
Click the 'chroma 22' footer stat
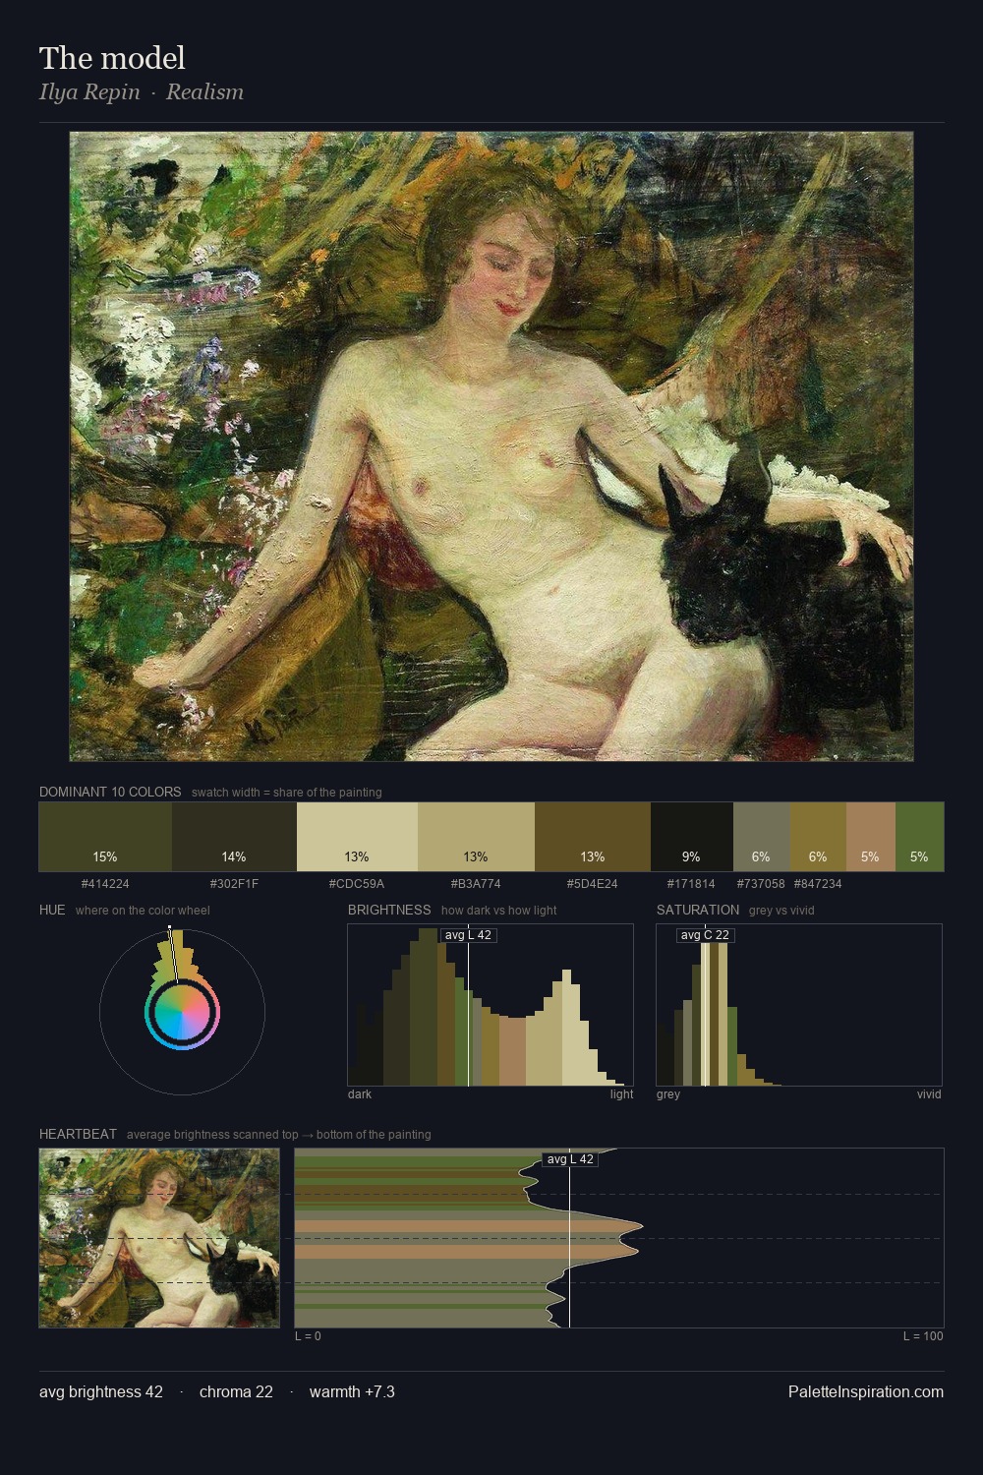coord(236,1391)
